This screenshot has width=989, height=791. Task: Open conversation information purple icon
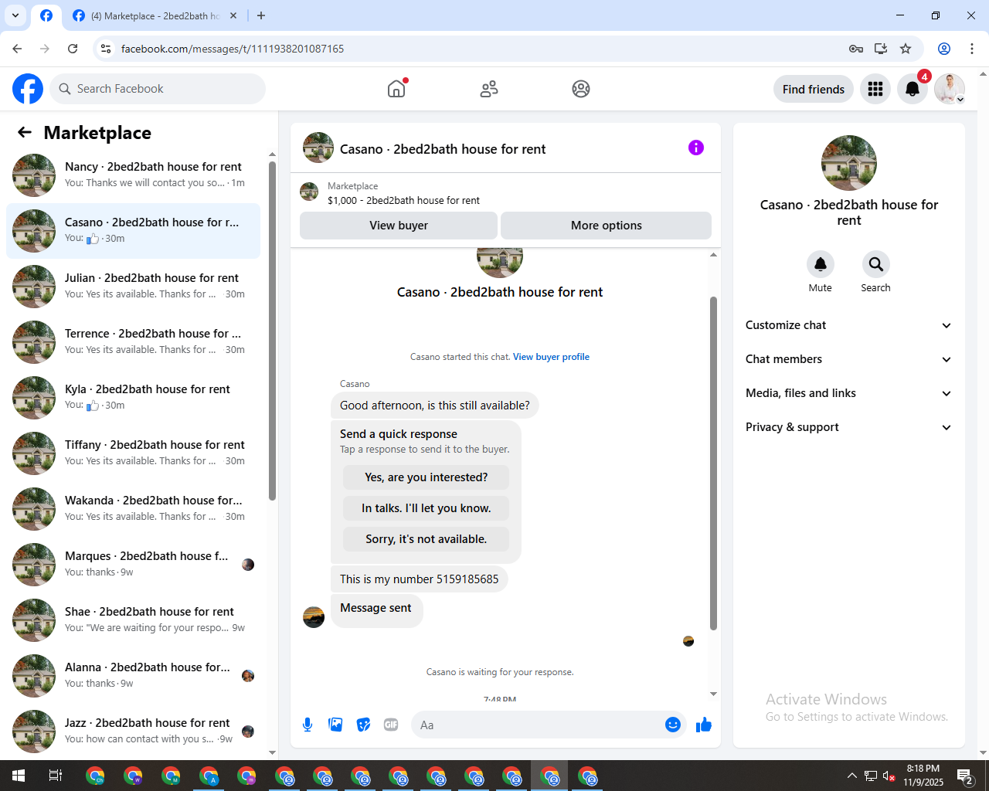pos(696,148)
